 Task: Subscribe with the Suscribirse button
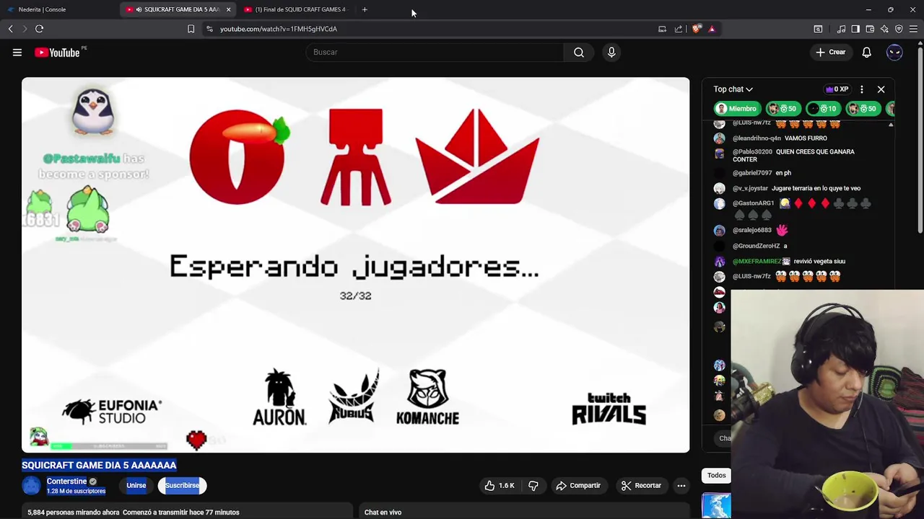pos(182,485)
